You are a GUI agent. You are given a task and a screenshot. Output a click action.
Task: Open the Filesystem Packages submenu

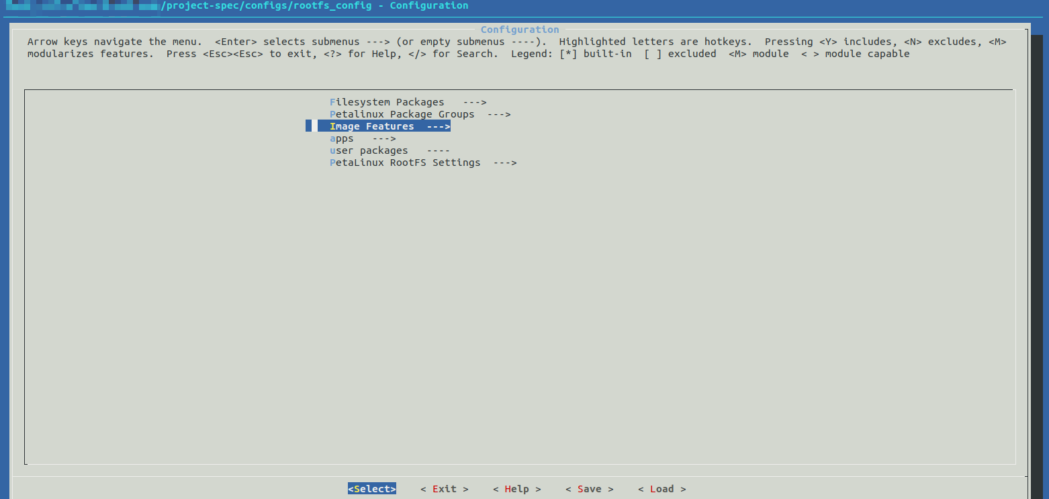click(387, 102)
